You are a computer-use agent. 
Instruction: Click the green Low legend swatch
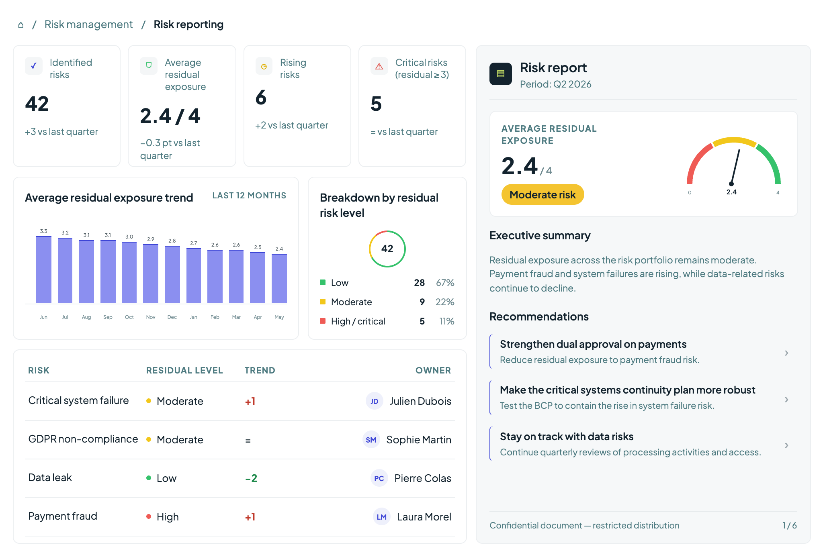click(x=323, y=282)
